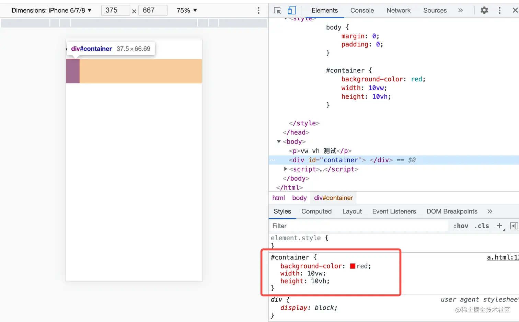This screenshot has width=519, height=322.
Task: Toggle the computed styles sidebar icon
Action: pos(514,226)
